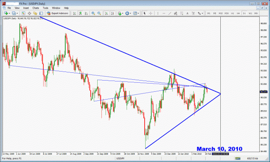Toggle Chart Shift button
The image size is (270, 162).
[112, 13]
